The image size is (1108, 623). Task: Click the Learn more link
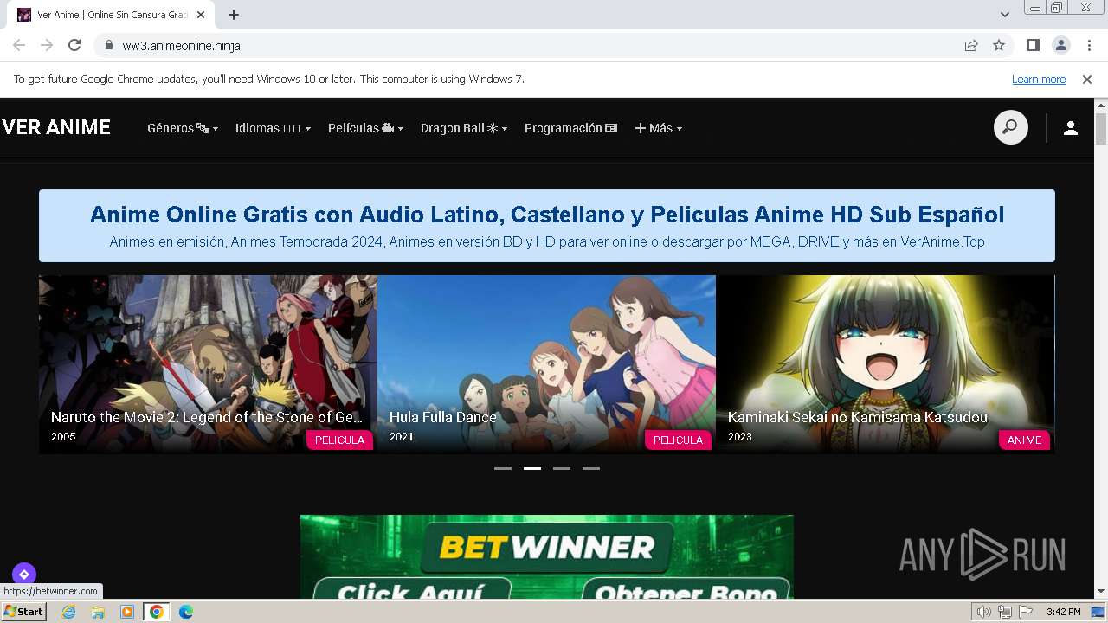pyautogui.click(x=1039, y=79)
